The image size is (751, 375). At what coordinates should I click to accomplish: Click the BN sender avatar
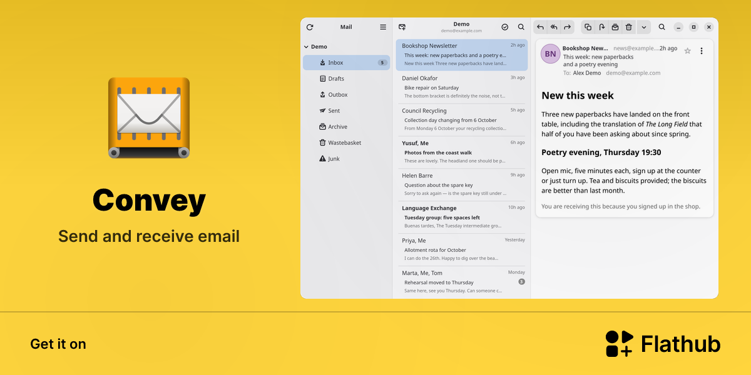pyautogui.click(x=551, y=54)
